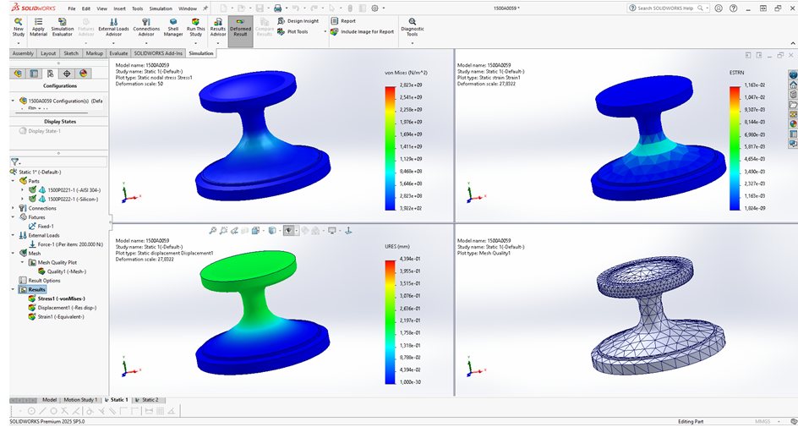Click Zoom to Fit in heads-up toolbar
798x427 pixels.
point(213,231)
